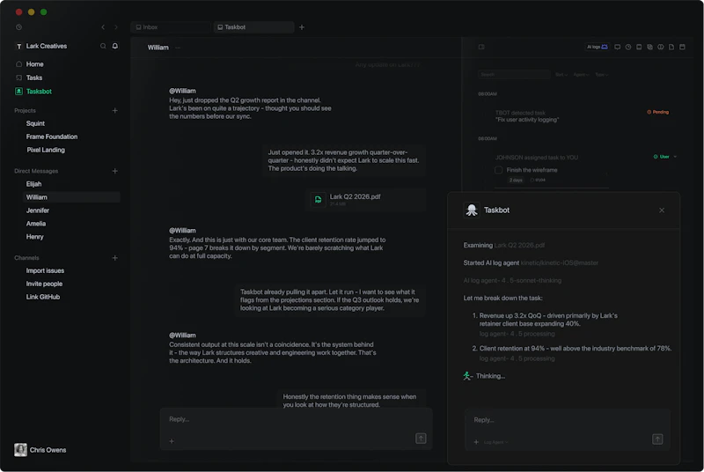704x472 pixels.
Task: Navigate forward with the right arrow
Action: (x=116, y=27)
